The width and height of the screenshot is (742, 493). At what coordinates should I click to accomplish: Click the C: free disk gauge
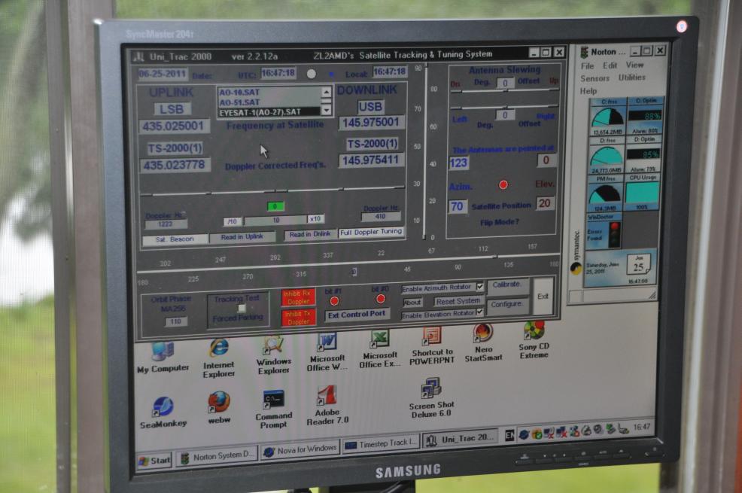coord(607,117)
